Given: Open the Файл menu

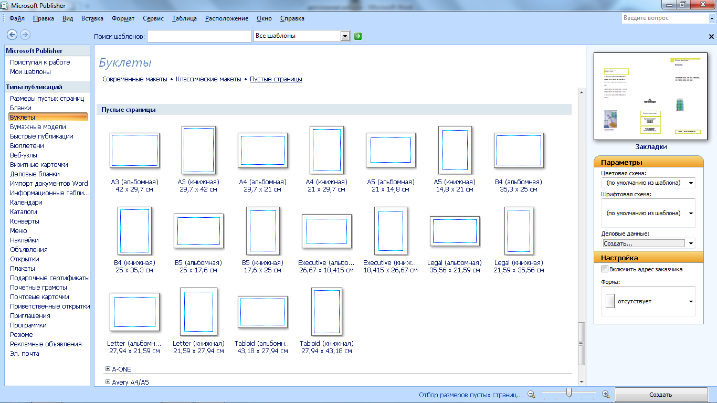Looking at the screenshot, I should point(17,18).
